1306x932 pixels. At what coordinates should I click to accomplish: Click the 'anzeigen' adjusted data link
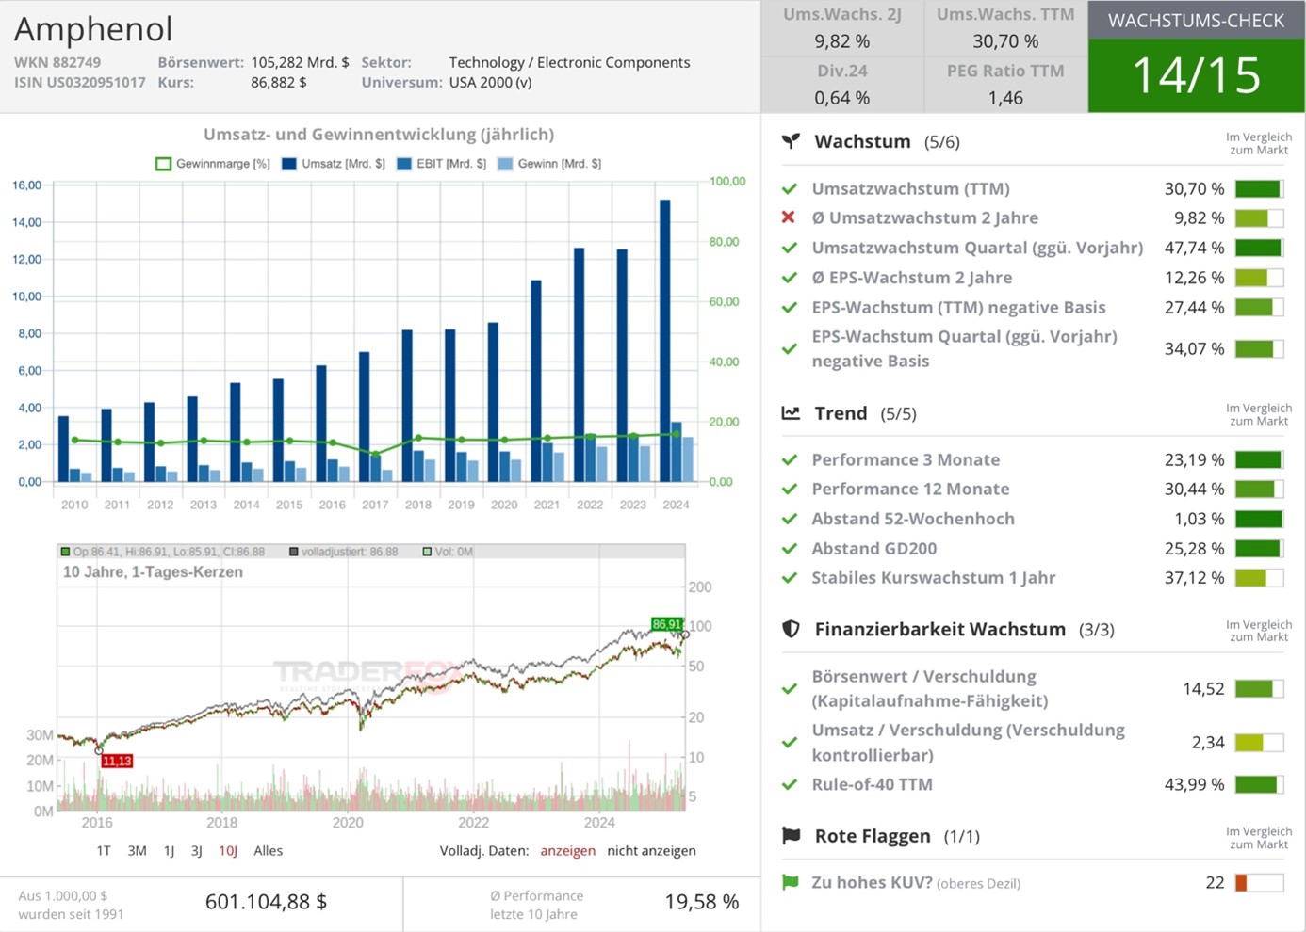coord(567,850)
